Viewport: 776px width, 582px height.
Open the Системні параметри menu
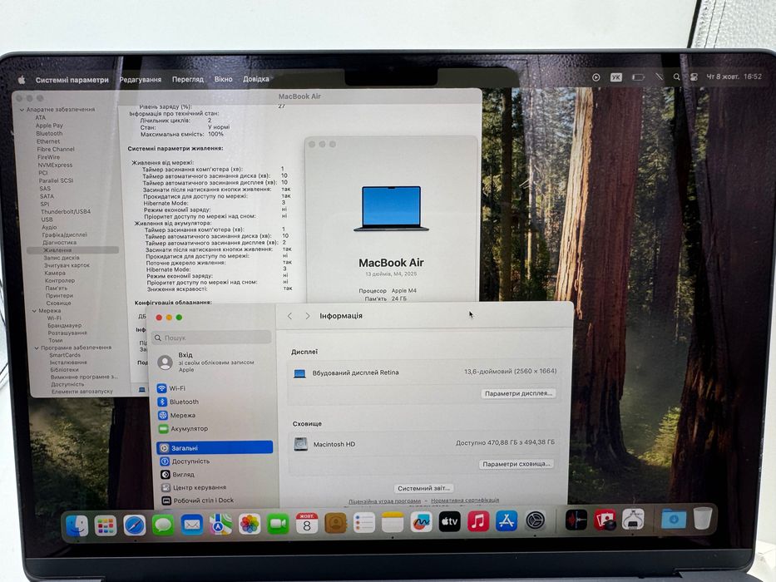pos(72,80)
